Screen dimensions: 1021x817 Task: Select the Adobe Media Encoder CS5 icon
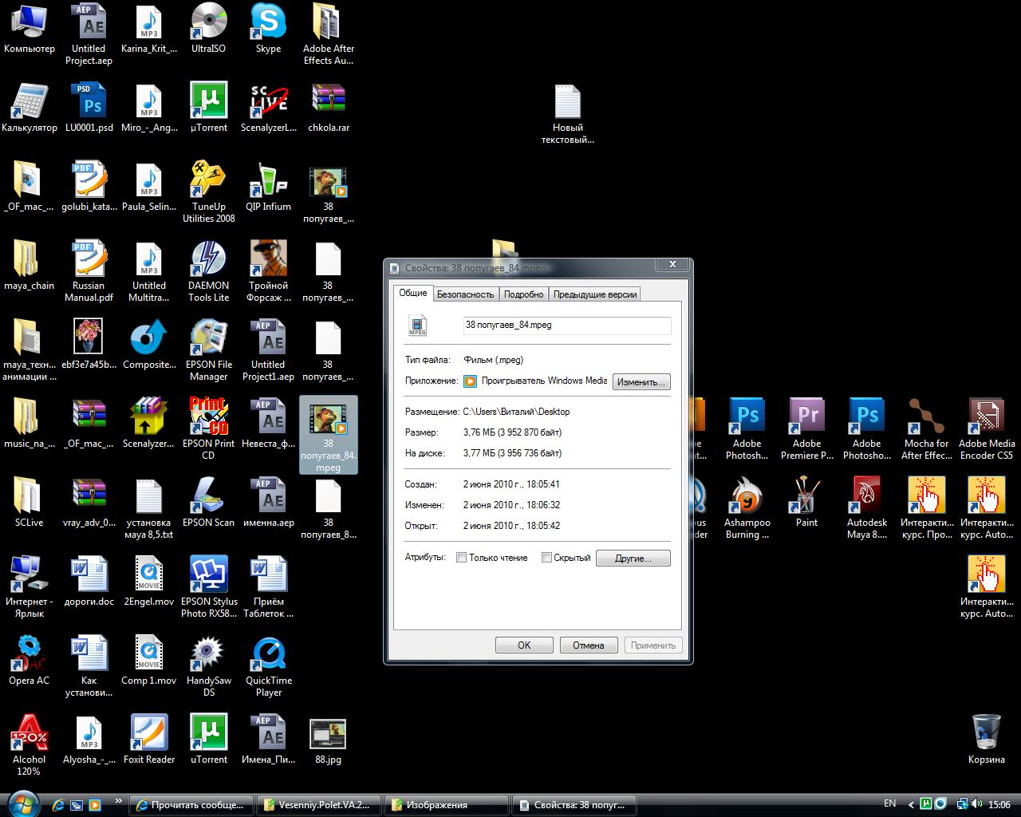(x=987, y=428)
